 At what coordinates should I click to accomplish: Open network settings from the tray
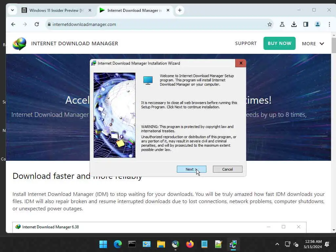coord(287,244)
